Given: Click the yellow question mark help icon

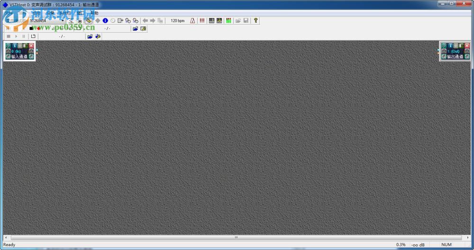Looking at the screenshot, I should tap(256, 20).
